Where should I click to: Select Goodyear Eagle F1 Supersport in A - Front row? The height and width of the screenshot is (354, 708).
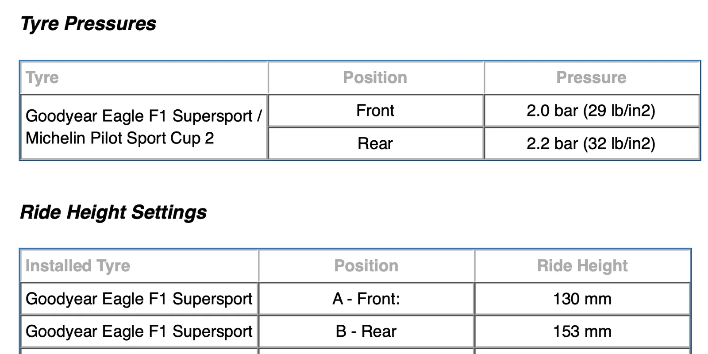pyautogui.click(x=139, y=299)
